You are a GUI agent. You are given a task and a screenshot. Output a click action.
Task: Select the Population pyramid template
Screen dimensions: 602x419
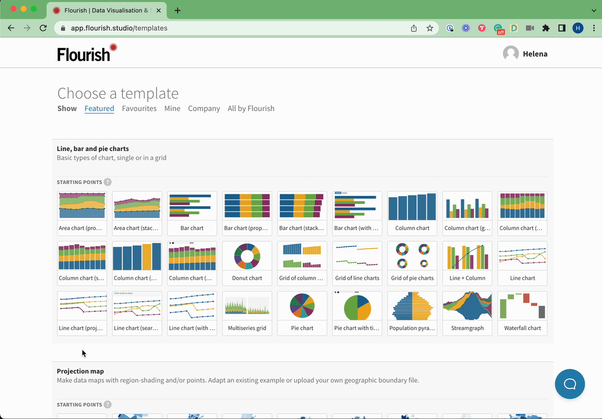click(x=412, y=313)
